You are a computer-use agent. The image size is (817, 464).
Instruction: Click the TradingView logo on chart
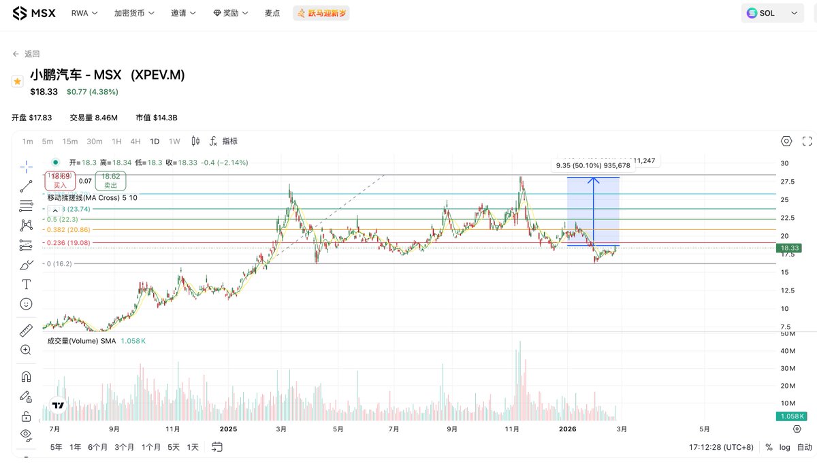click(59, 405)
